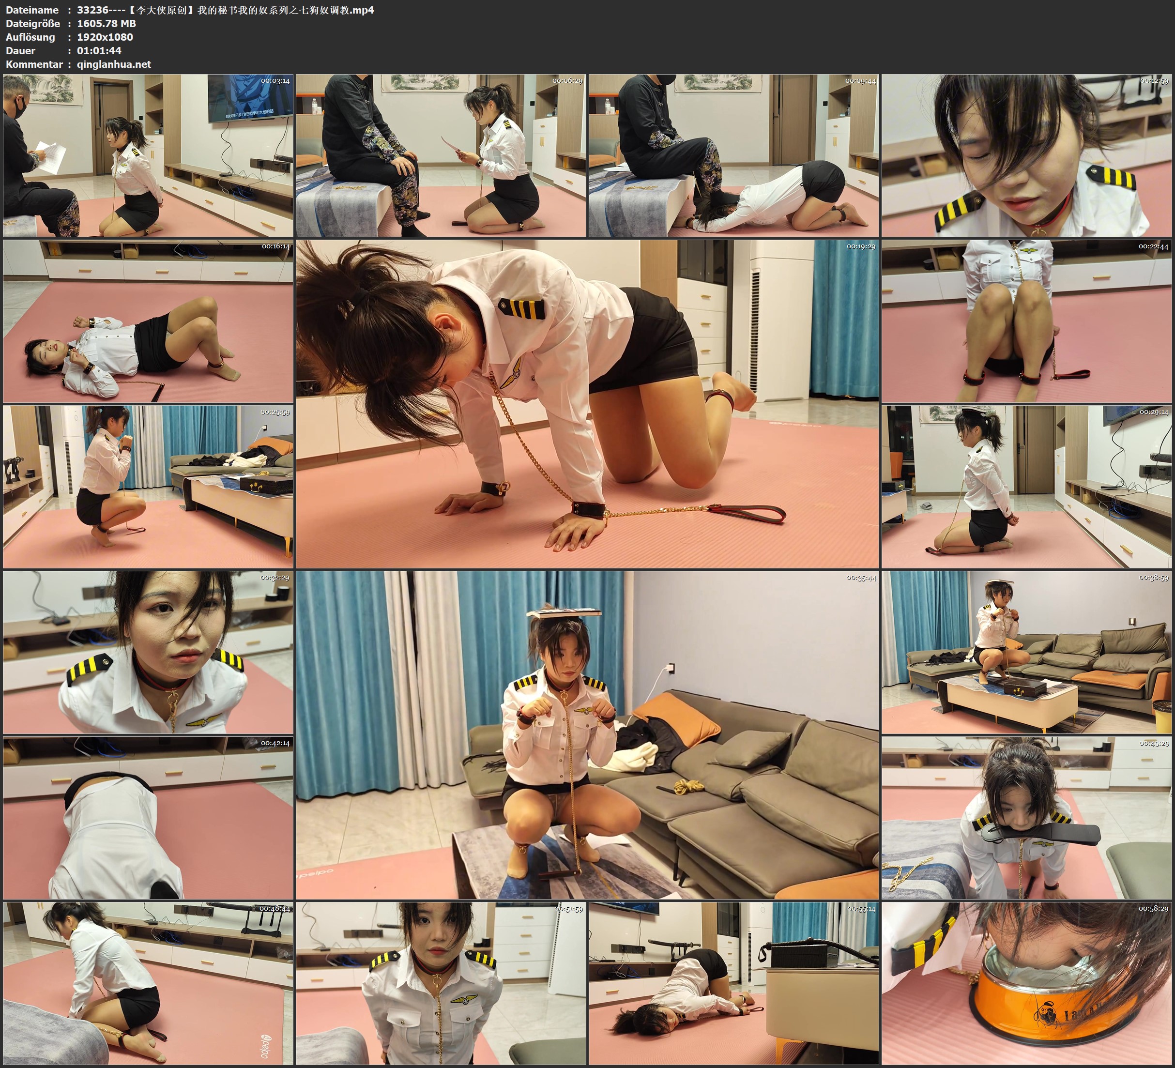This screenshot has width=1175, height=1068.
Task: Open the frame marked 00:55:14
Action: click(733, 983)
